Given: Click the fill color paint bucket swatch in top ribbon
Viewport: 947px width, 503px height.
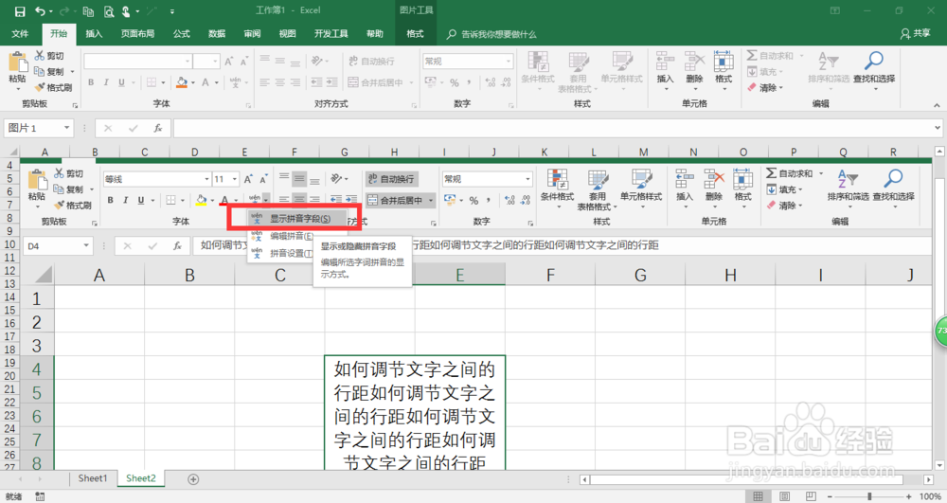Looking at the screenshot, I should click(182, 82).
